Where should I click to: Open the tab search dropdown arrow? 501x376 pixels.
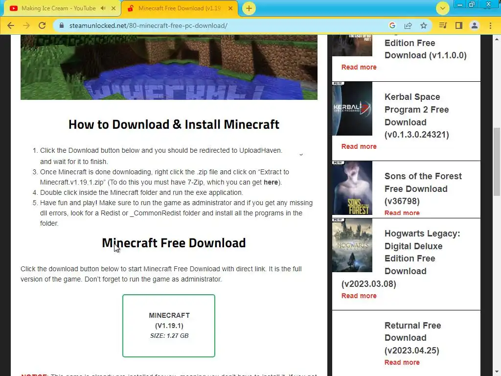point(442,8)
